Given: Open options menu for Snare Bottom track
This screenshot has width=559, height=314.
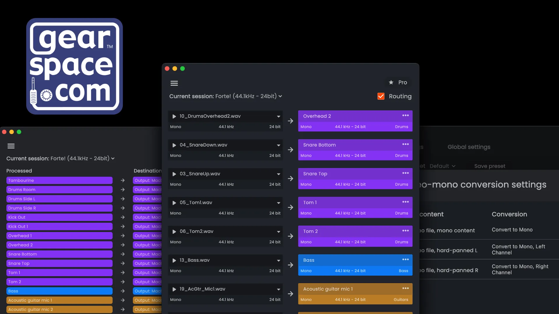Looking at the screenshot, I should tap(406, 144).
